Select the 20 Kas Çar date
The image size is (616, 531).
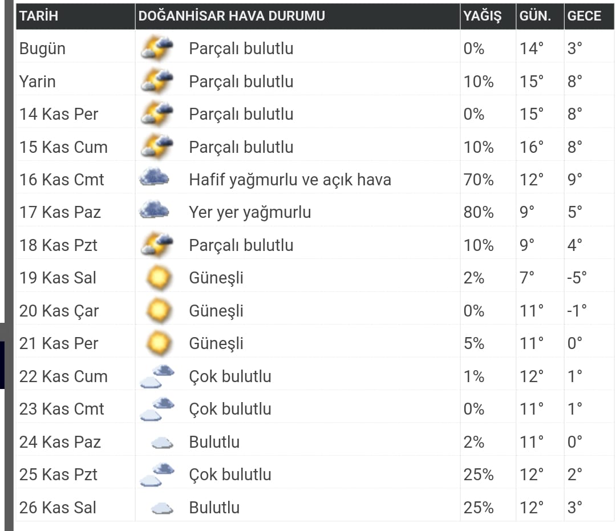coord(59,311)
